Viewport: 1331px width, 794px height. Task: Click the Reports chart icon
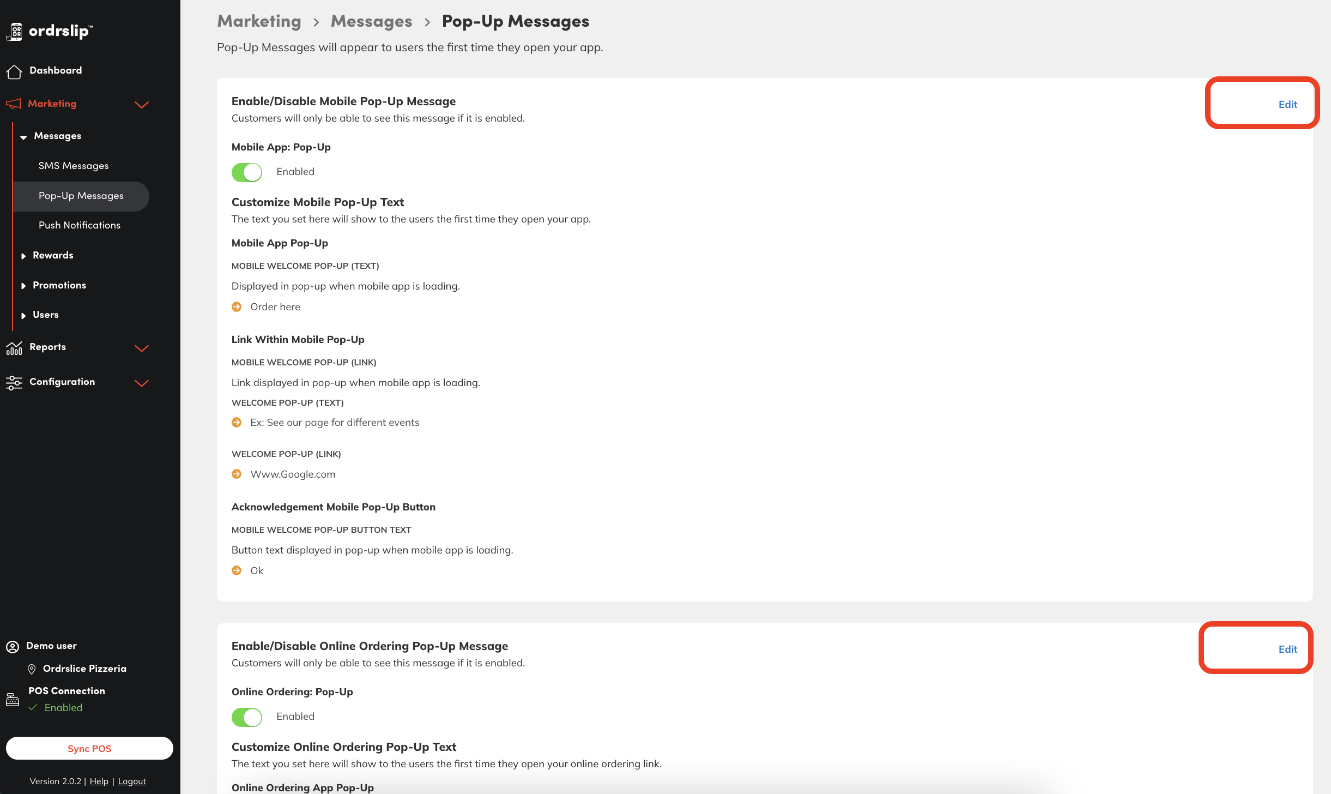[14, 348]
